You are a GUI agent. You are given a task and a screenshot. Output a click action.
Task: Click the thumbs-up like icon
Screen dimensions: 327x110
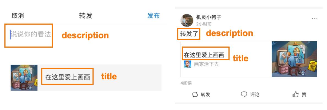pyautogui.click(x=296, y=95)
